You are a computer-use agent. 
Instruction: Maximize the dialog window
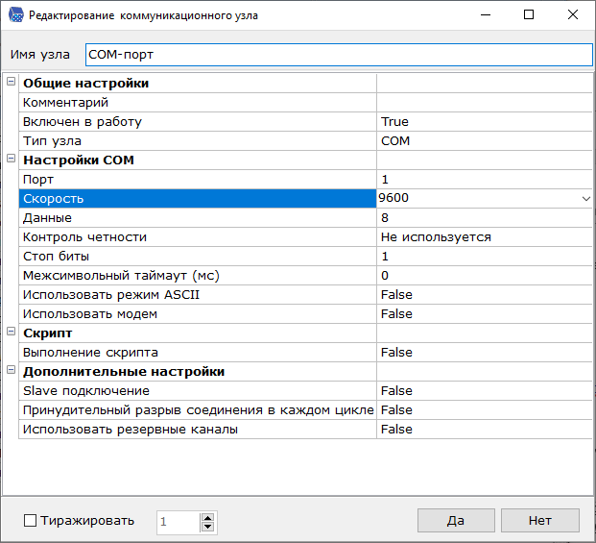click(x=529, y=15)
